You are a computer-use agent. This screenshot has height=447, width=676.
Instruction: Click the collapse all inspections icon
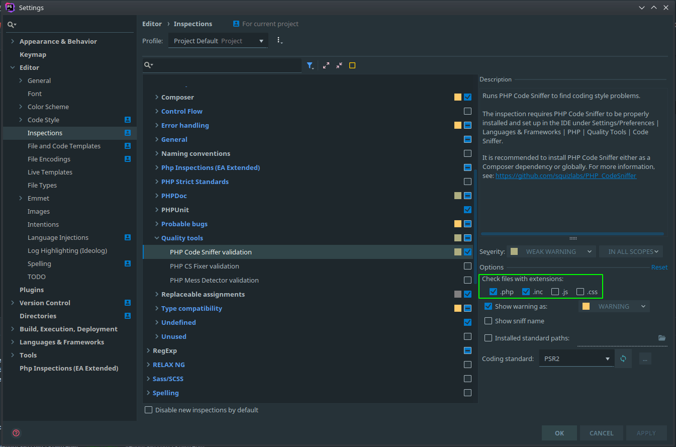pos(339,65)
